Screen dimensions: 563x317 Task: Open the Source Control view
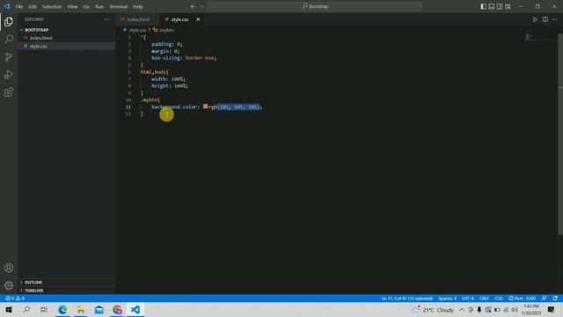[x=9, y=56]
